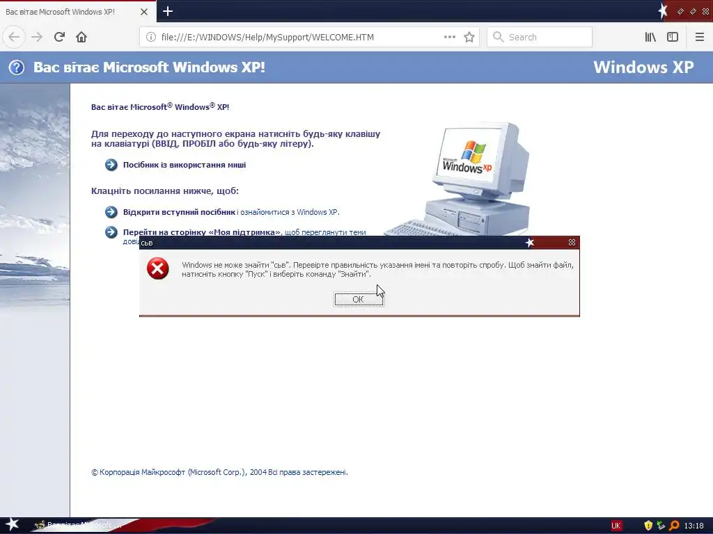Open 'Посібник із використання миші' link
Viewport: 713px width, 534px height.
coord(185,165)
